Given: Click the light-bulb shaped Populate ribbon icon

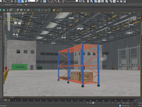Looking at the screenshot, I should 32,10.
